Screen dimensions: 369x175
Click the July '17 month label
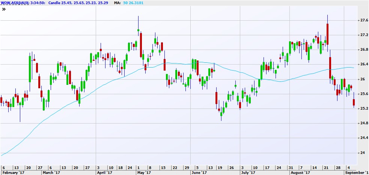[x=248, y=173]
